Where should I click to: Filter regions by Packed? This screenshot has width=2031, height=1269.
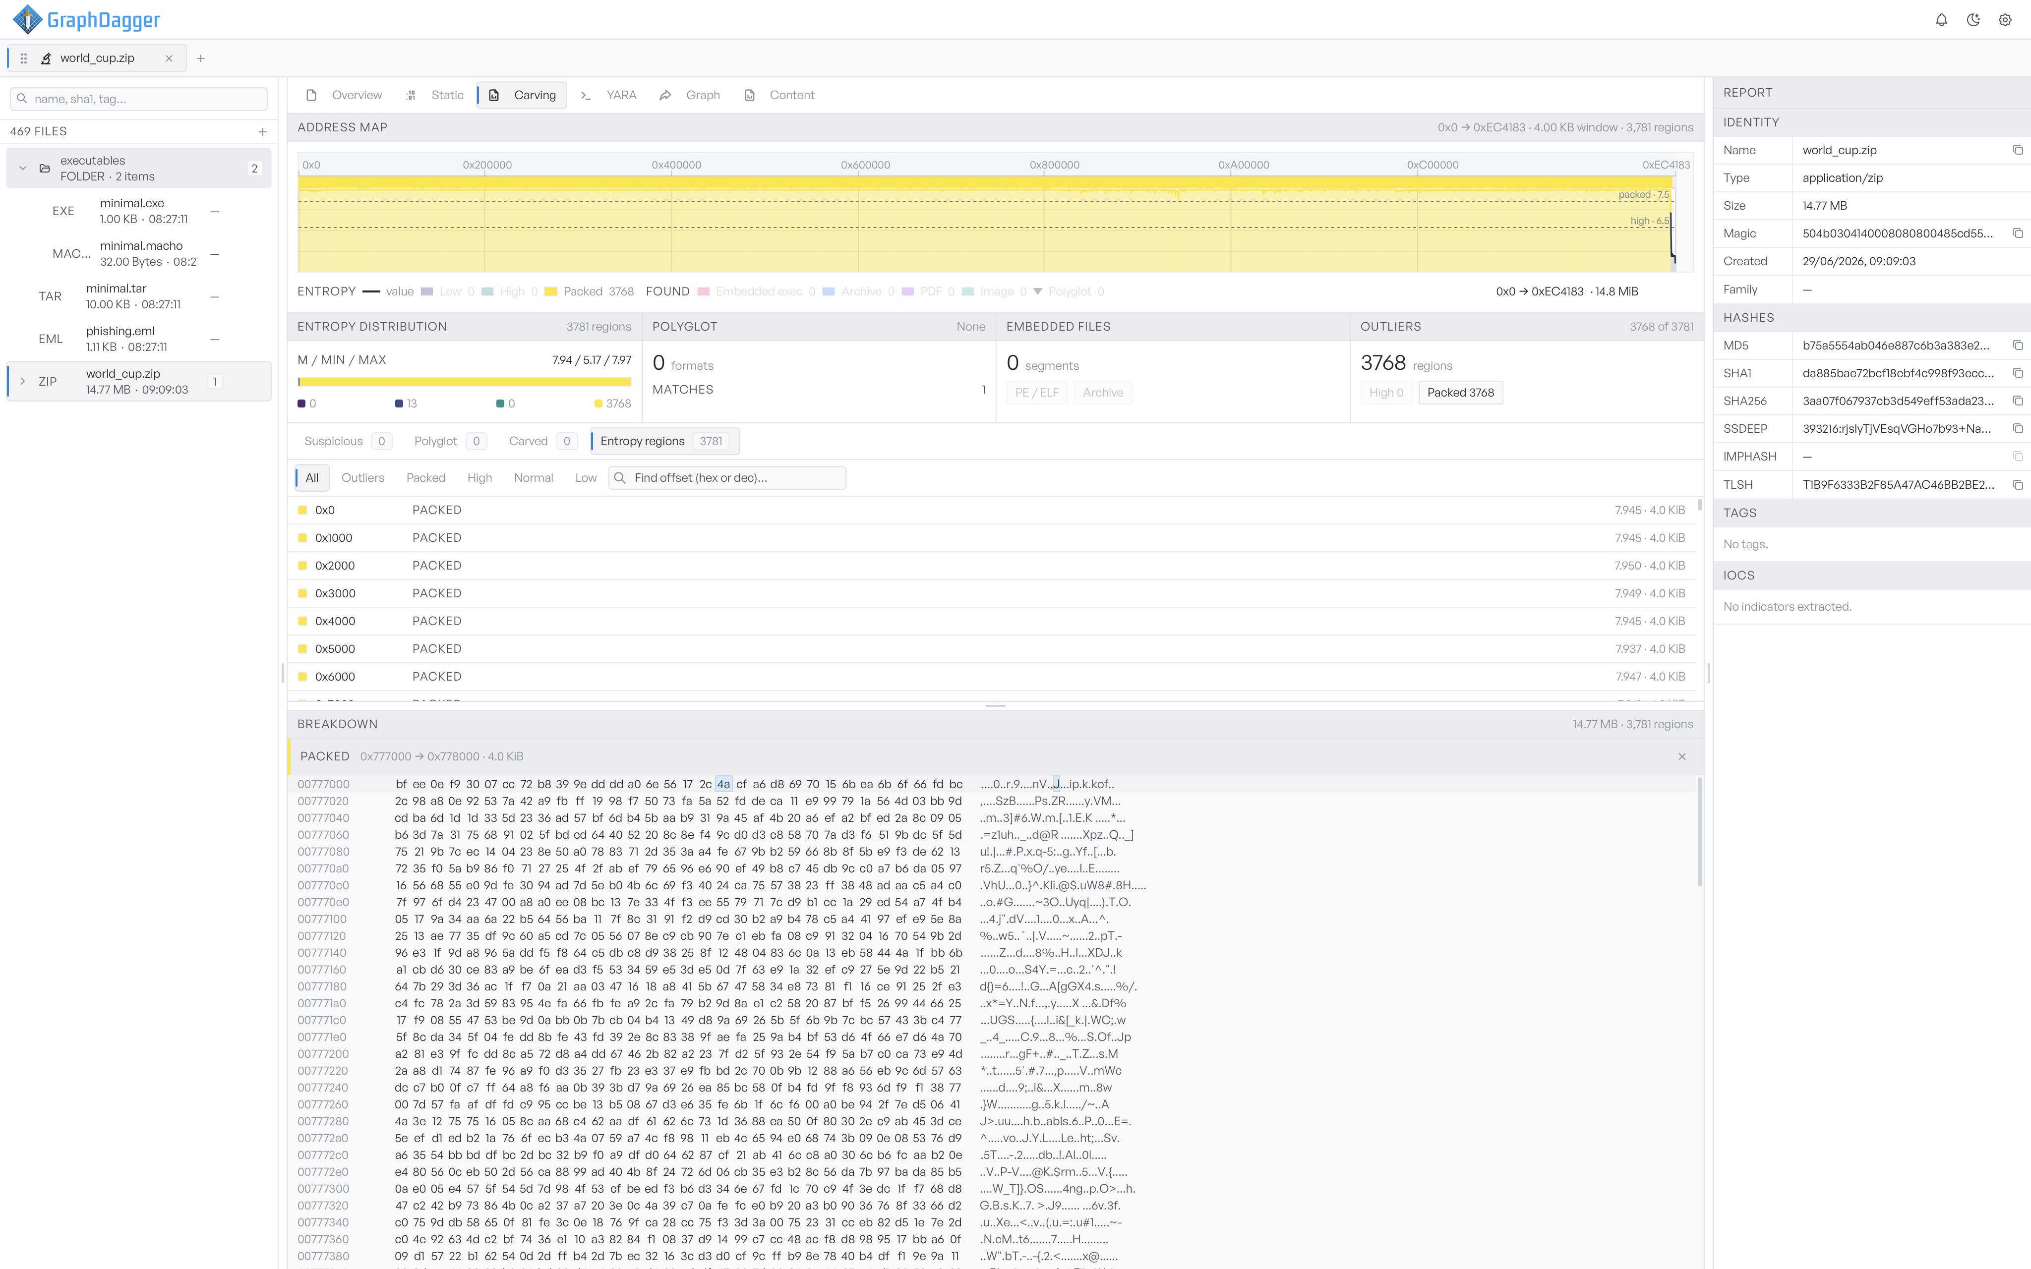pos(425,477)
